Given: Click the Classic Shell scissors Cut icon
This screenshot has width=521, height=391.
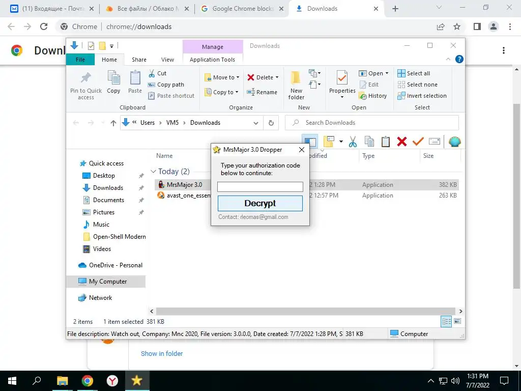Looking at the screenshot, I should click(x=353, y=142).
